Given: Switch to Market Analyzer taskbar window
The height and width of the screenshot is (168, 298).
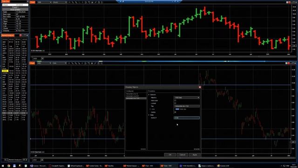Looking at the screenshot, I should tap(131, 166).
